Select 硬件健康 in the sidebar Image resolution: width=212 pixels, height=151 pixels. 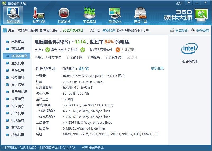coord(16,49)
